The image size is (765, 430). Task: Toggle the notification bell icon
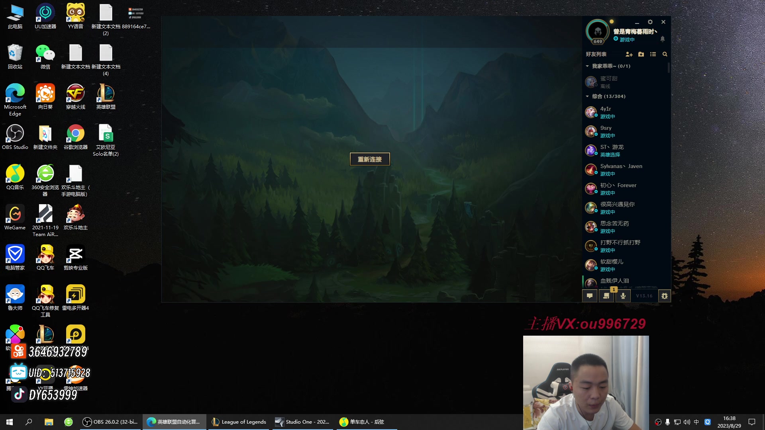click(x=662, y=39)
